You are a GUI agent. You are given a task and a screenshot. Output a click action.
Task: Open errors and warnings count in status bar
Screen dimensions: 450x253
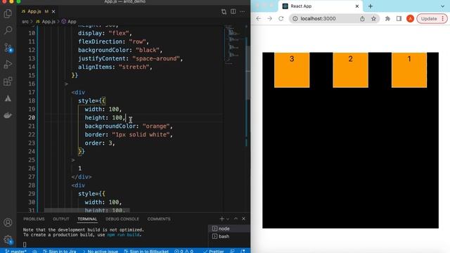coord(184,251)
